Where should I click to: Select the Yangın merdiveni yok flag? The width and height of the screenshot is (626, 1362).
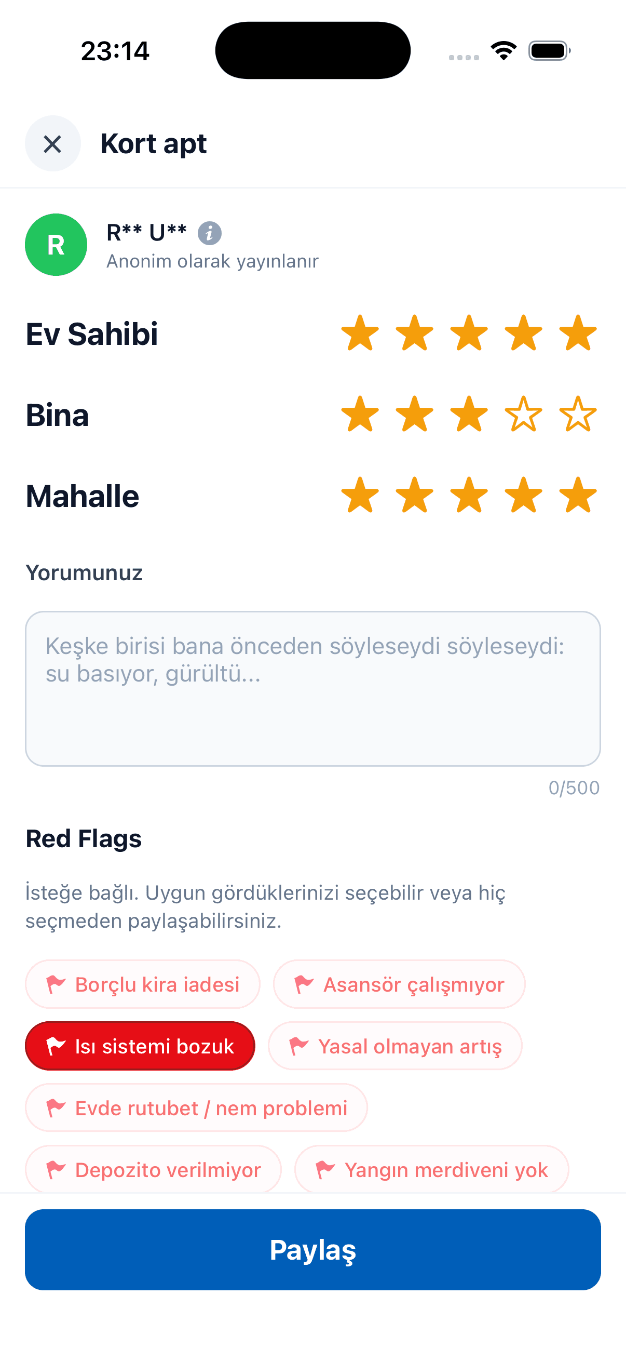point(431,1170)
